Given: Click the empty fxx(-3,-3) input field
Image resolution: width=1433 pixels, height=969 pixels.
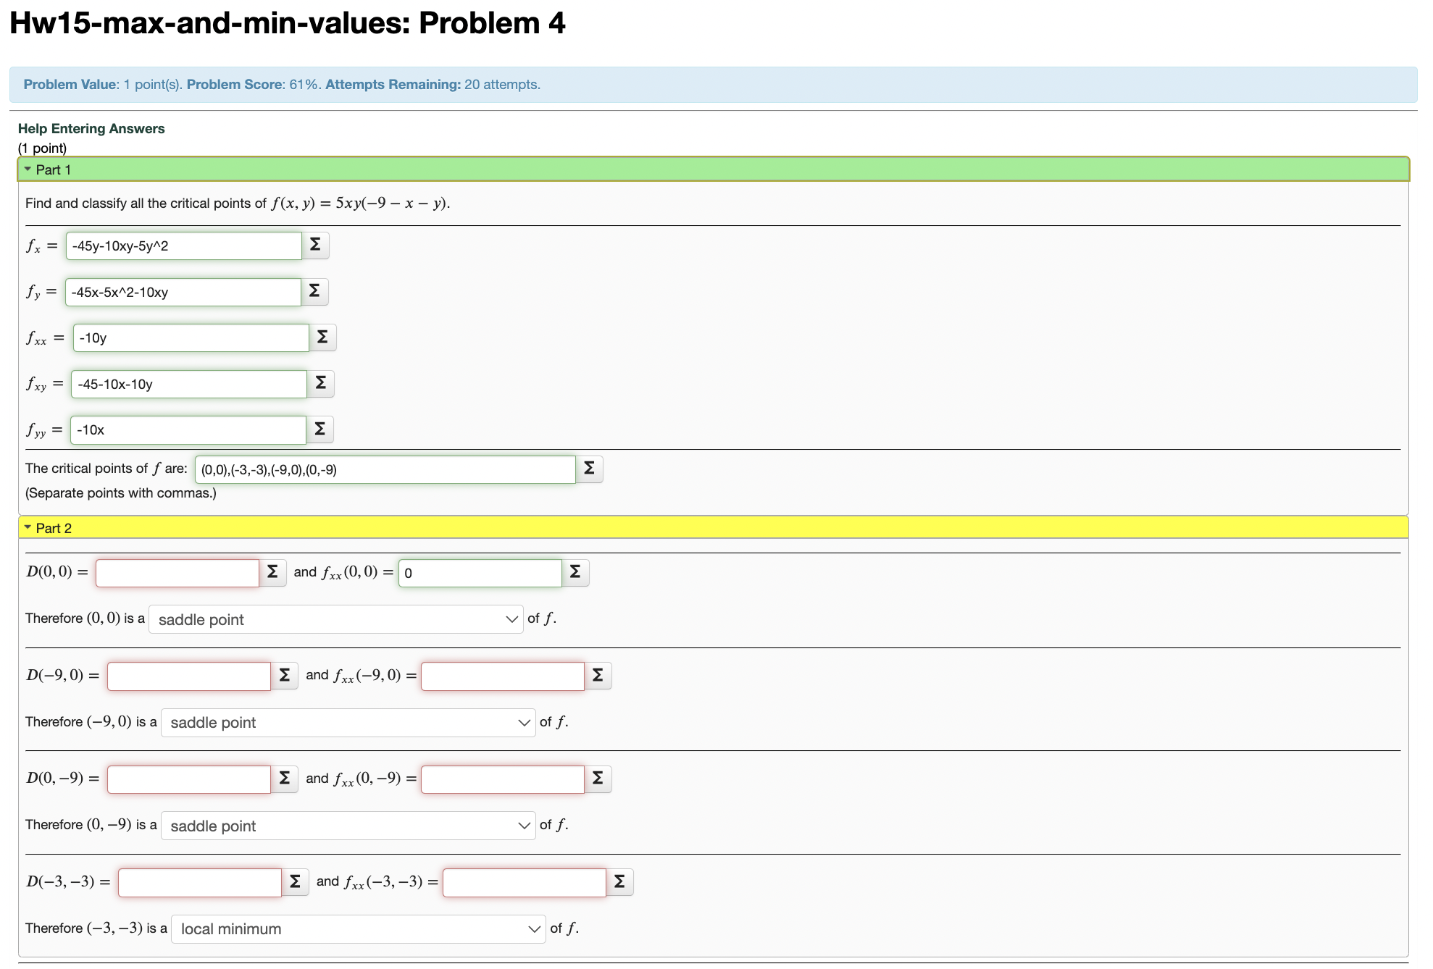Looking at the screenshot, I should tap(523, 882).
